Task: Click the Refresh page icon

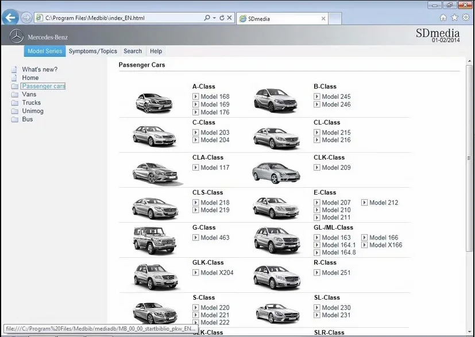Action: pyautogui.click(x=222, y=18)
